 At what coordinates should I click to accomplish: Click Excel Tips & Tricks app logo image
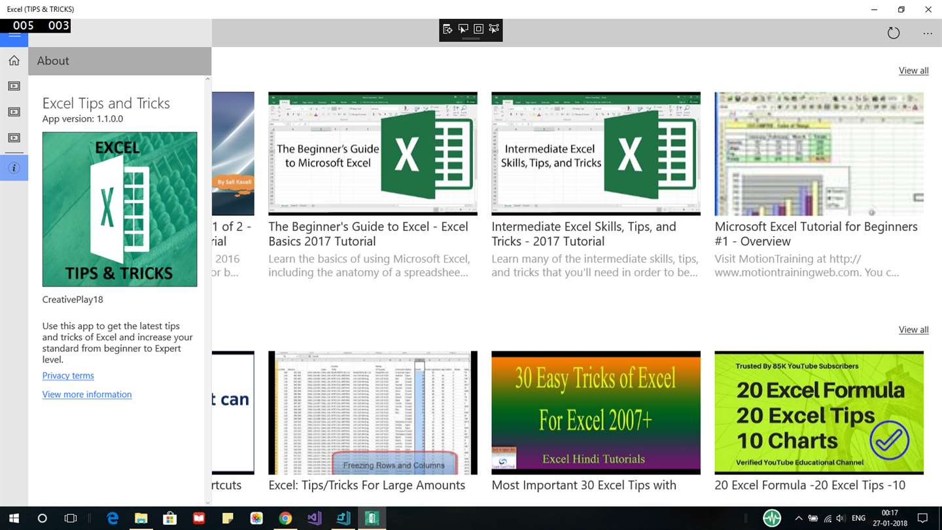(x=120, y=209)
